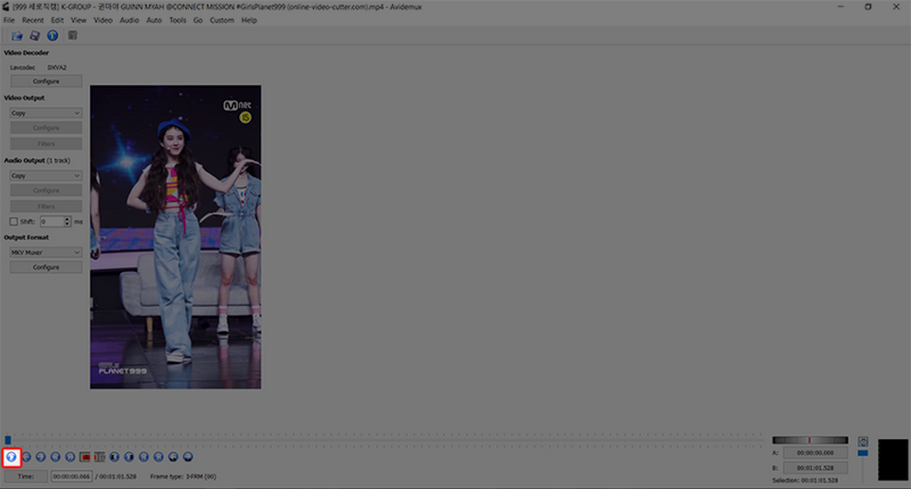Viewport: 911px width, 489px height.
Task: Click the Time button beside the timecode
Action: 27,477
